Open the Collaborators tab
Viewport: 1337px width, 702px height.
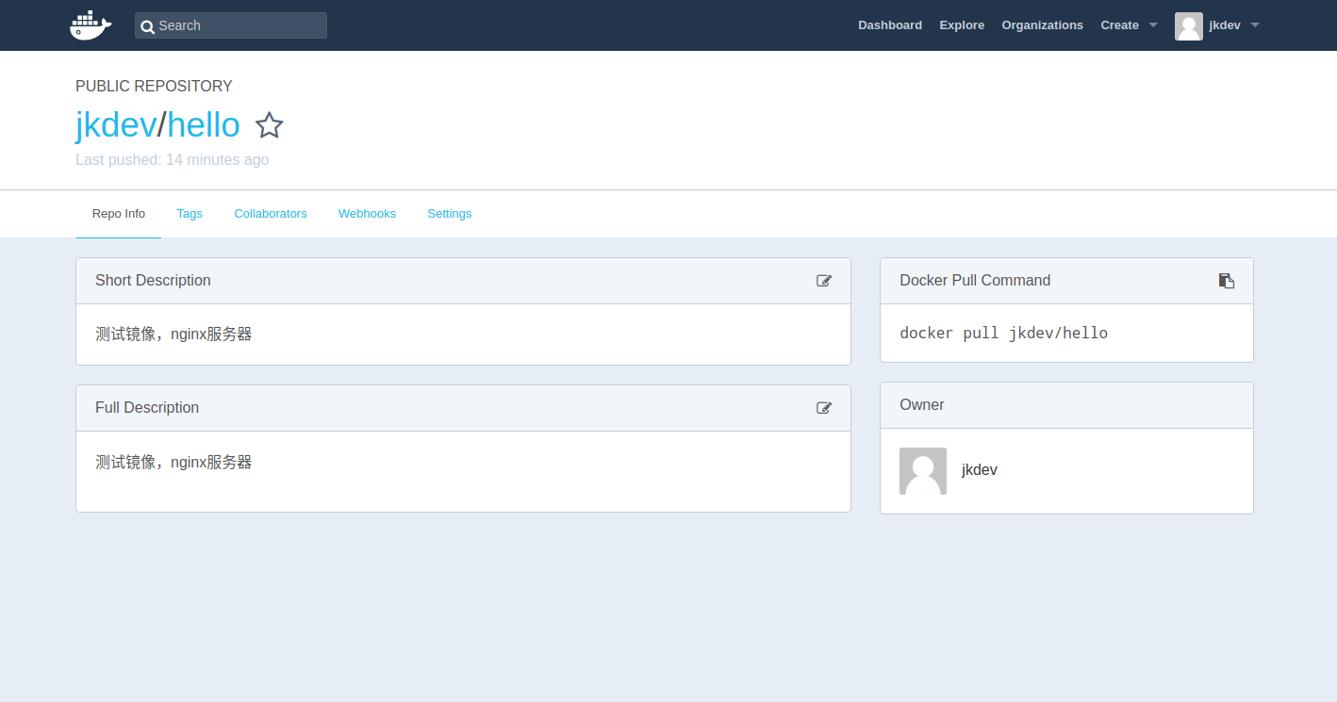[271, 214]
